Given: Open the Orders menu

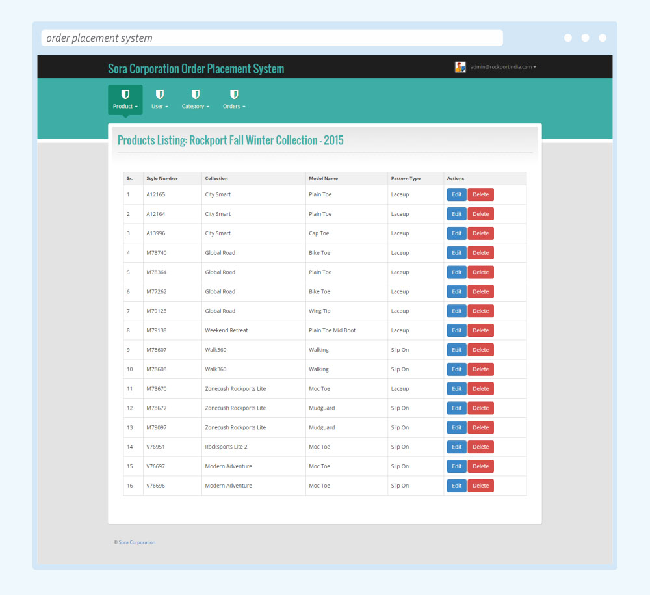Looking at the screenshot, I should pyautogui.click(x=234, y=99).
